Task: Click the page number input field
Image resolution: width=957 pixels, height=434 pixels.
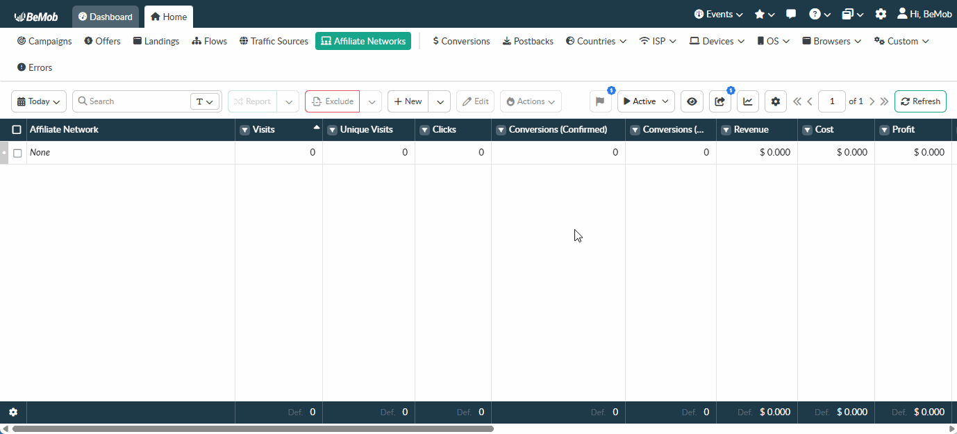Action: pos(832,101)
